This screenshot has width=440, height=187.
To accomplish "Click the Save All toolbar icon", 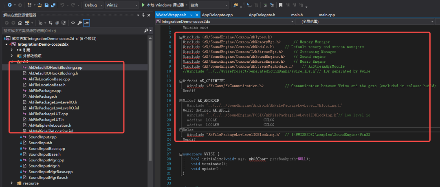I will tap(53, 5).
